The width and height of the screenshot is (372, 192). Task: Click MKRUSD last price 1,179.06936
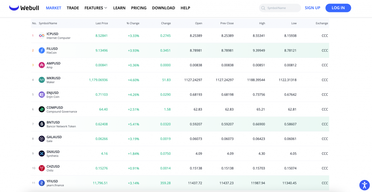98,80
